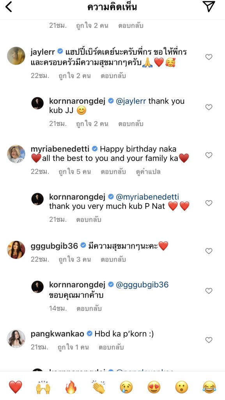Reply to myriabenedetti's comment via ตอบกลับ
Viewport: 225px width, 400px height.
[x=113, y=172]
